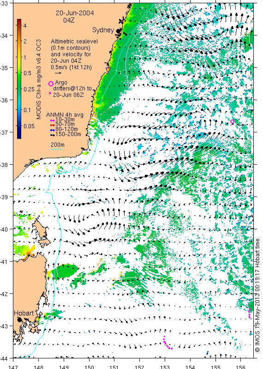Click the red 50-70m ANMN arrow symbol
Screen dimensions: 263x369
[x=53, y=125]
